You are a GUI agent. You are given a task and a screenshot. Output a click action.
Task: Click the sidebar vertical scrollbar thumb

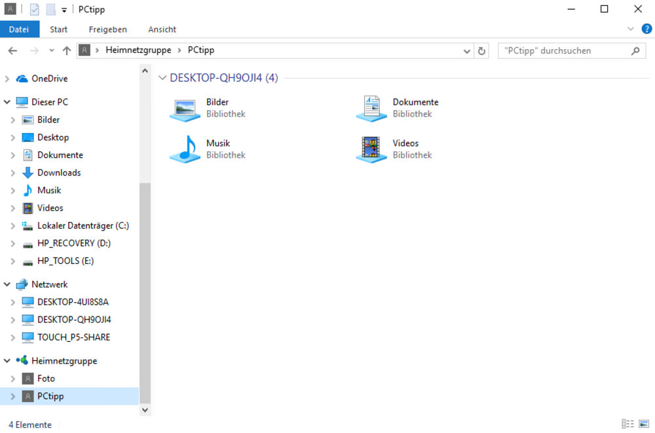(x=145, y=293)
